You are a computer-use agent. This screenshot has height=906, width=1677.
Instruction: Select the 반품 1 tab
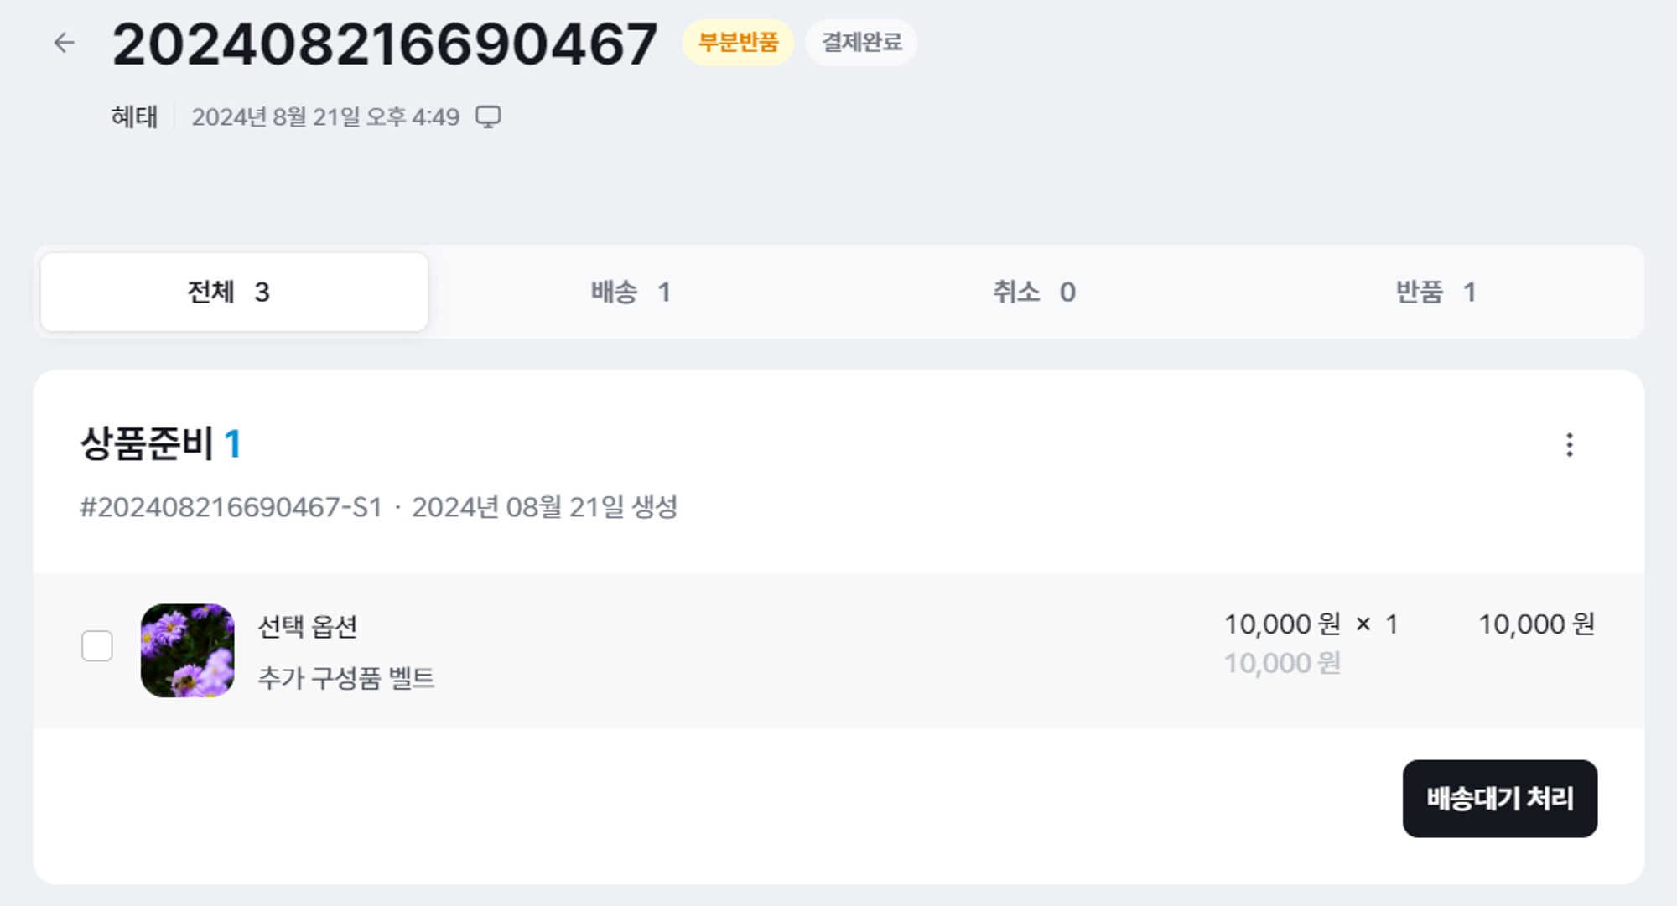[1436, 292]
